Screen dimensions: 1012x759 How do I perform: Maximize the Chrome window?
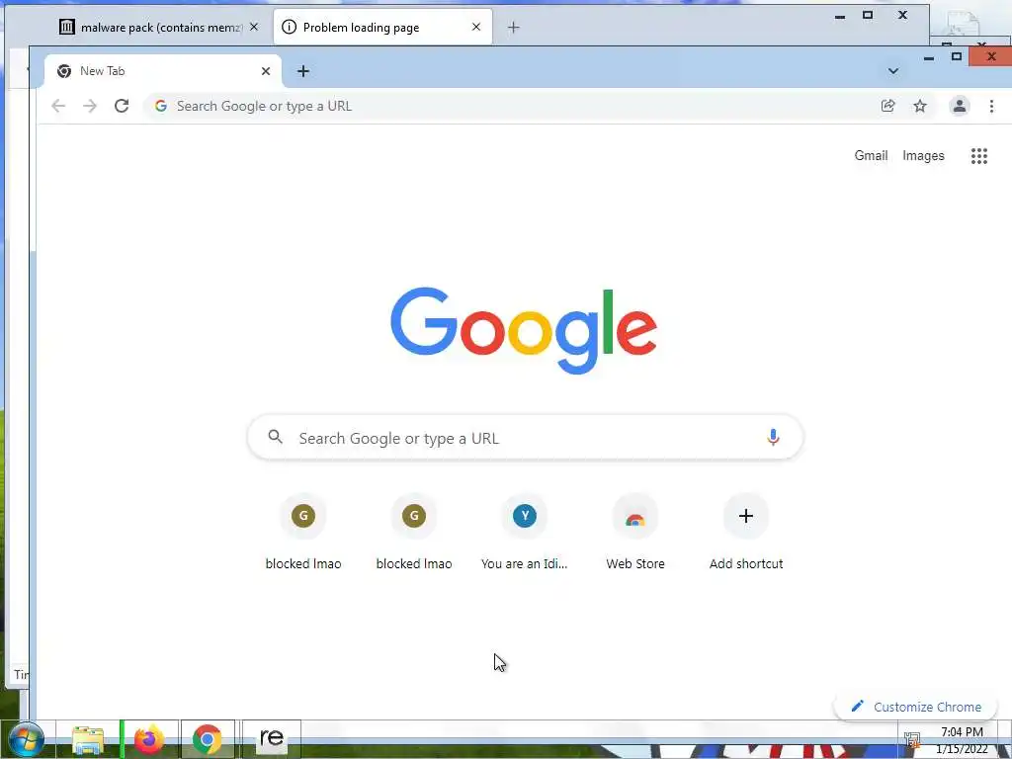(957, 56)
